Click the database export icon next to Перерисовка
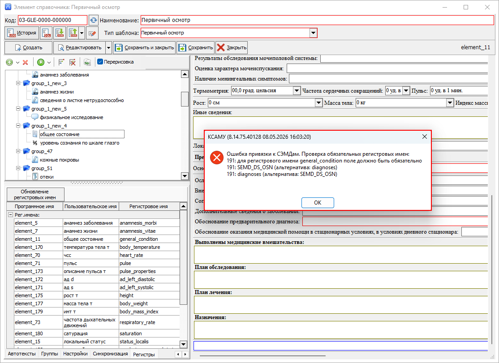 tap(87, 62)
